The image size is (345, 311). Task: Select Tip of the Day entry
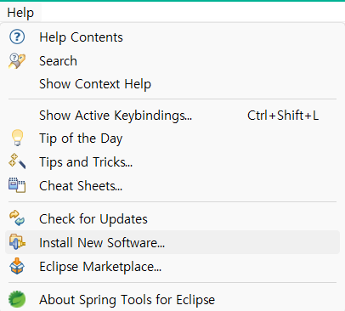point(172,139)
